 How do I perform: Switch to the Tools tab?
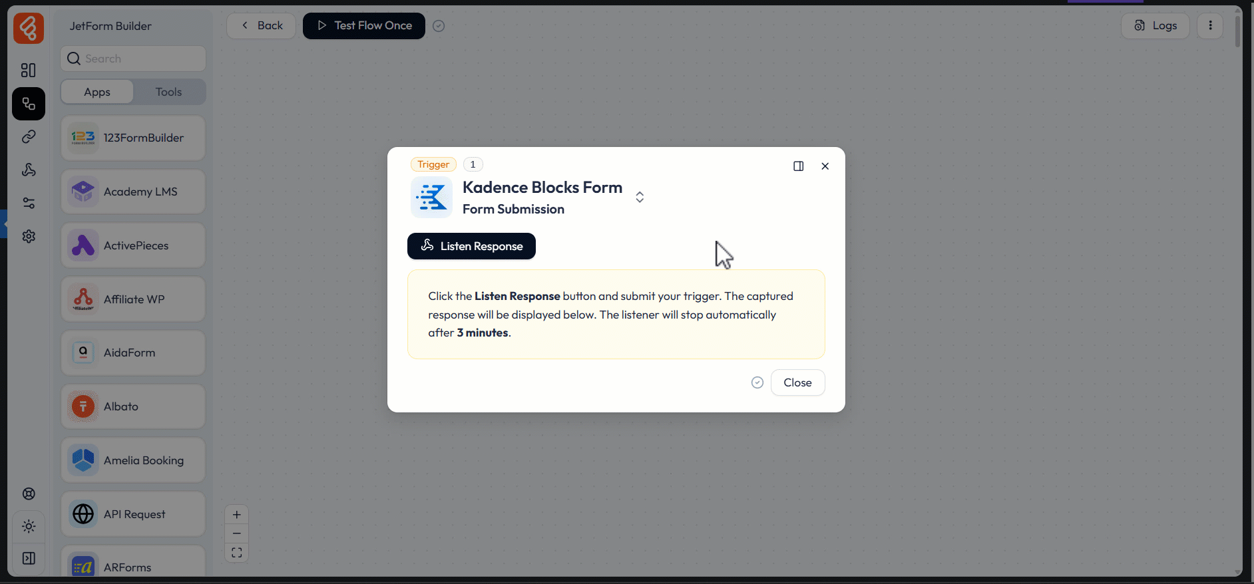pyautogui.click(x=168, y=91)
